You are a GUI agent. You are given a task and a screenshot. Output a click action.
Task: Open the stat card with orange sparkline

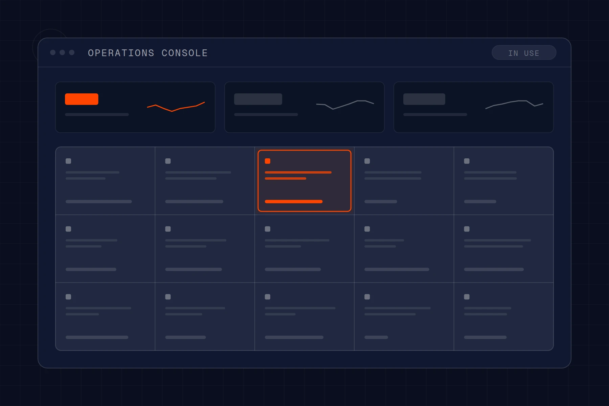135,107
